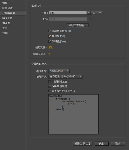The image size is (129, 150).
Task: Toggle the 自动结尾括号 (B) checkbox
Action: tap(50, 31)
